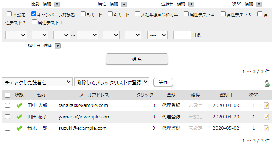278x145 pixels.
Task: Select the row checkbox for tanaka@example.com
Action: [8, 106]
